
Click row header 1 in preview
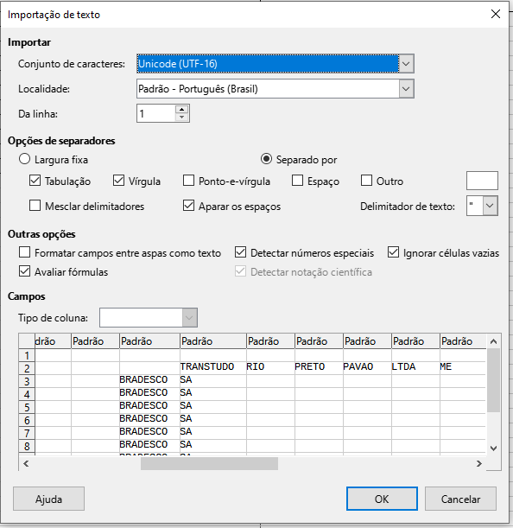(x=27, y=355)
